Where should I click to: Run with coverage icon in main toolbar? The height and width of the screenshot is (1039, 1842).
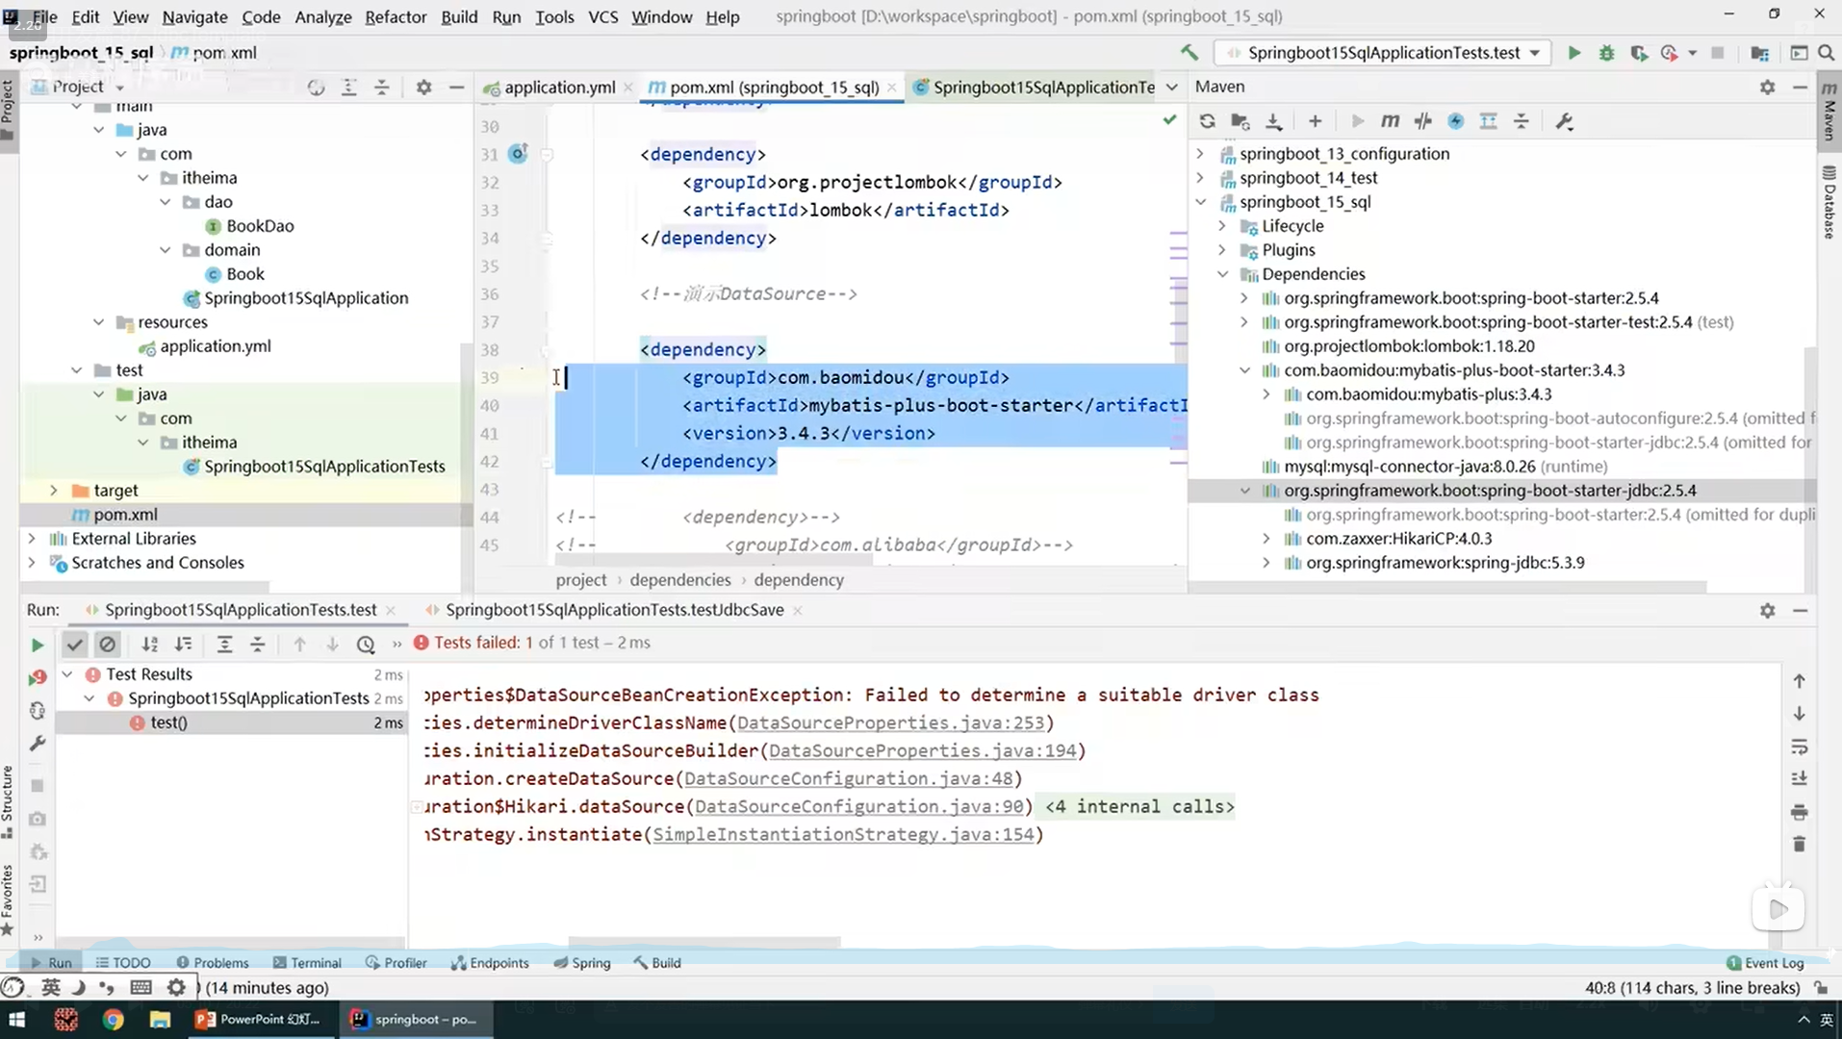pyautogui.click(x=1638, y=53)
